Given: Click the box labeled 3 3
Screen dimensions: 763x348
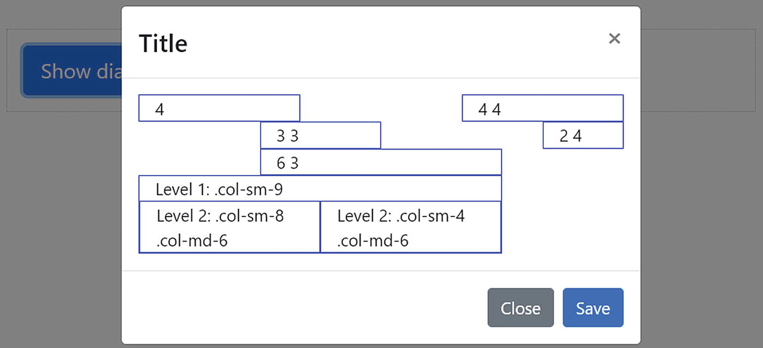Looking at the screenshot, I should coord(320,135).
